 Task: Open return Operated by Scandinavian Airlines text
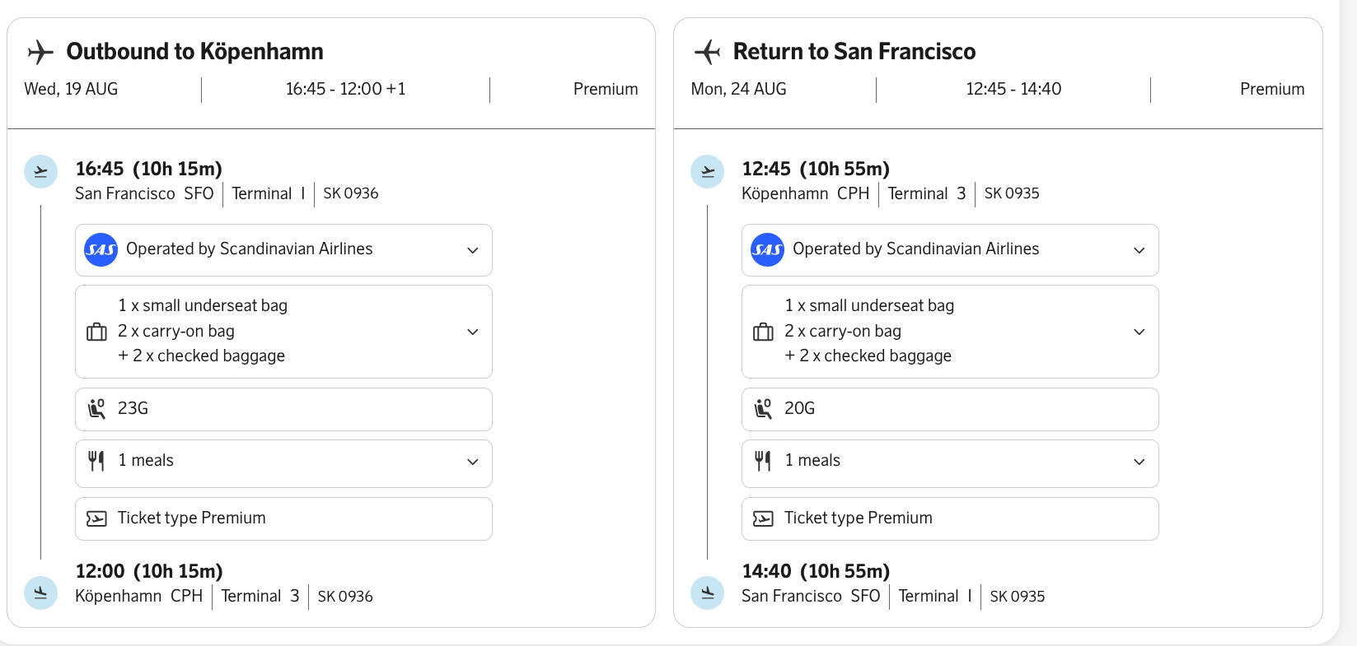pyautogui.click(x=916, y=249)
